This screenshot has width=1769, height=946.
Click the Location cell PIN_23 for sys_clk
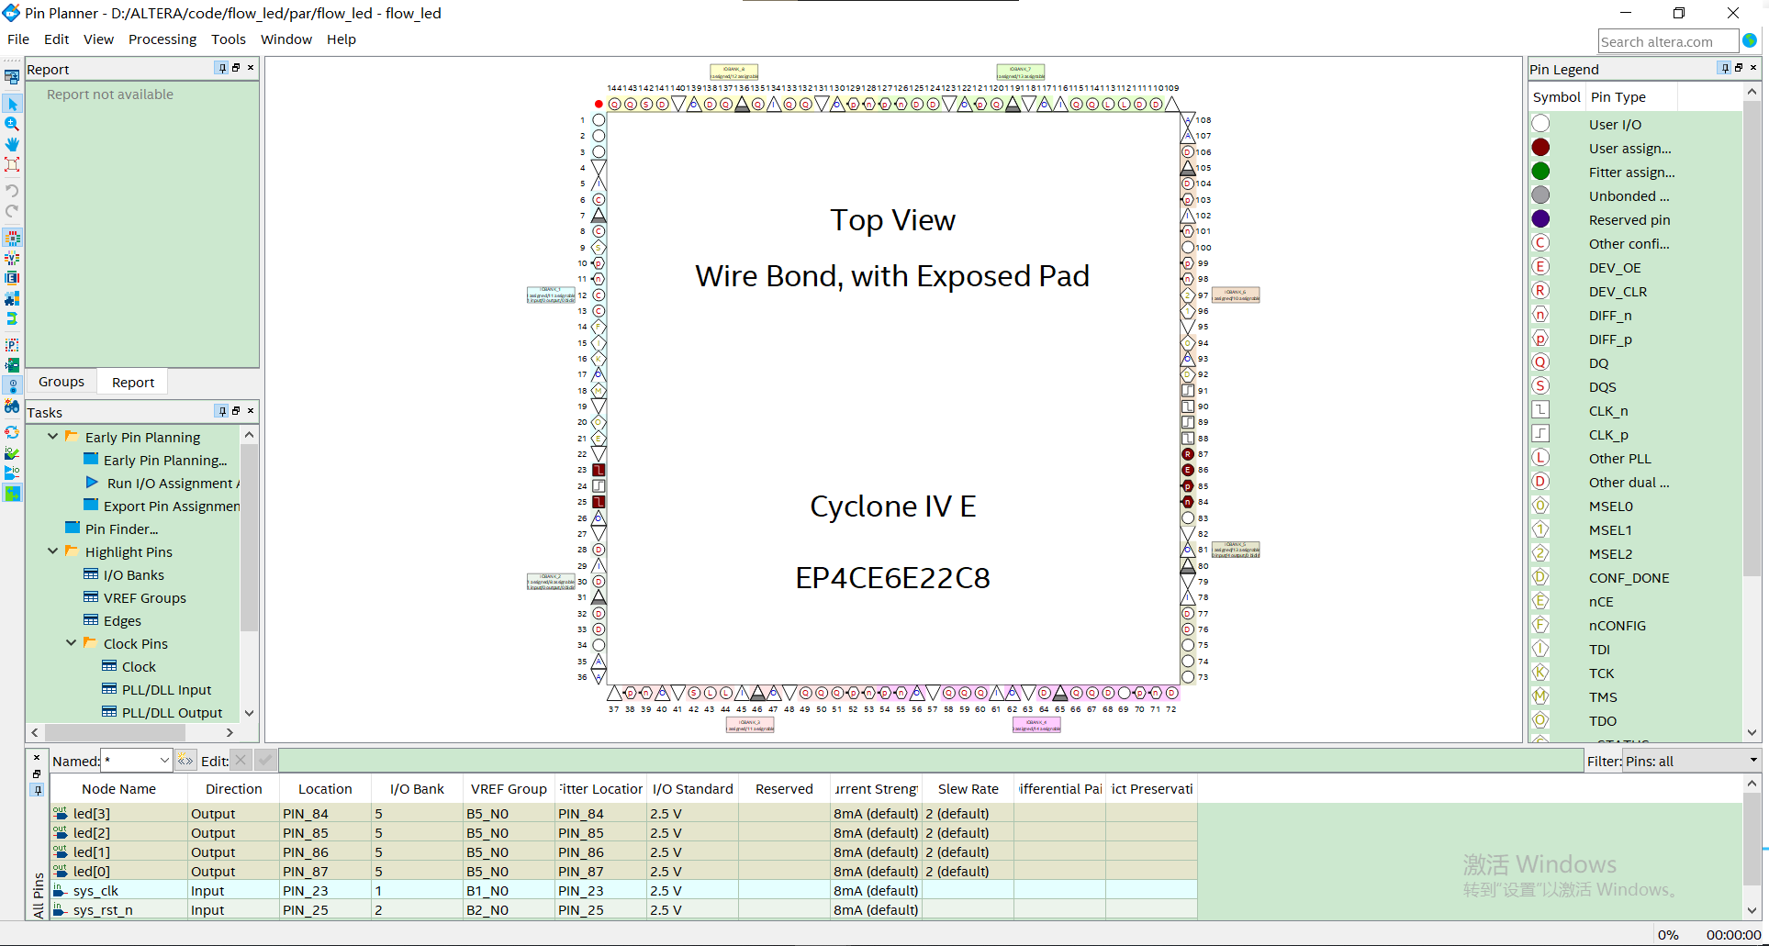point(325,890)
